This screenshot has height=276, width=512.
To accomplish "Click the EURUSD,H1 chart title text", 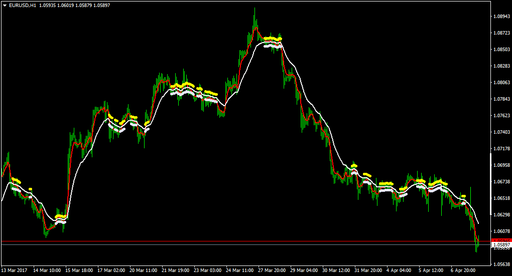I will 23,5.
